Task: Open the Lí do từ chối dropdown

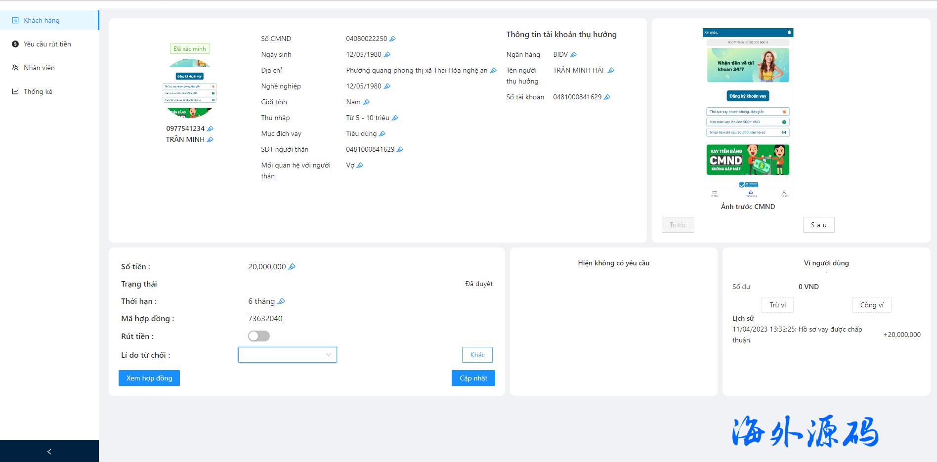Action: (287, 355)
